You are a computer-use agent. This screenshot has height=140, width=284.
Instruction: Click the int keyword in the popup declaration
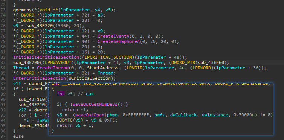pos(61,94)
